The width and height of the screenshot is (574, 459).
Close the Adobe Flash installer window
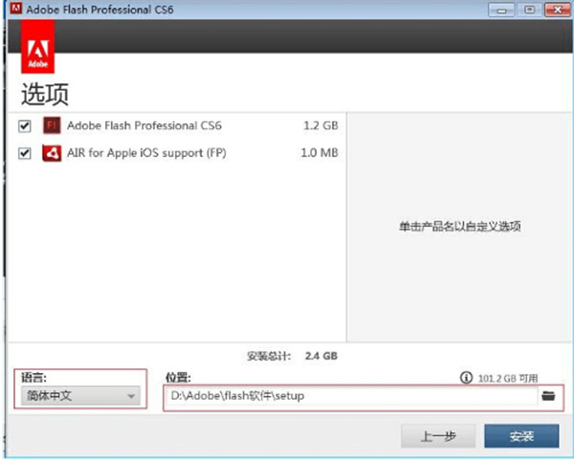tap(557, 10)
